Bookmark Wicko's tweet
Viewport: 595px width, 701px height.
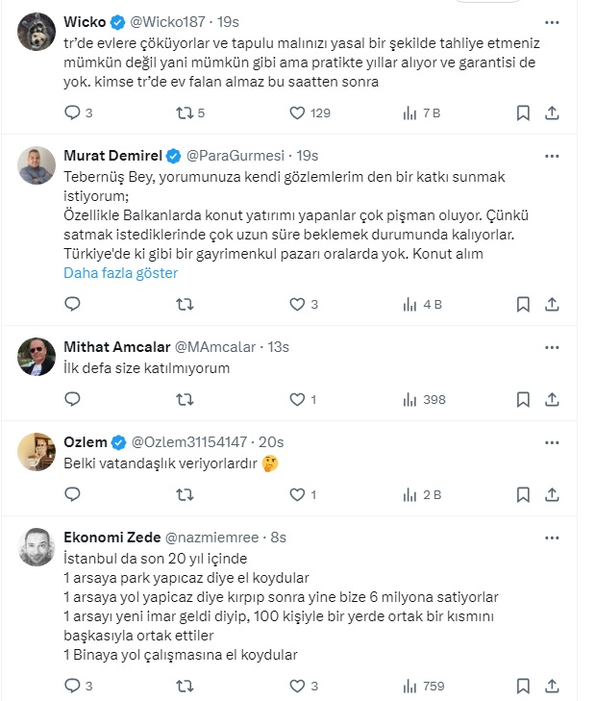pyautogui.click(x=523, y=113)
